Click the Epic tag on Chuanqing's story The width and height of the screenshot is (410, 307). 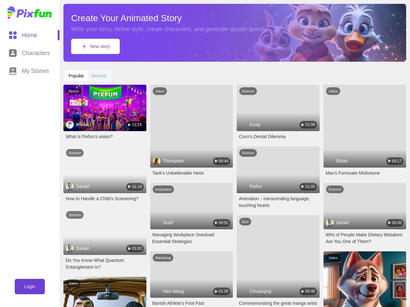(245, 222)
